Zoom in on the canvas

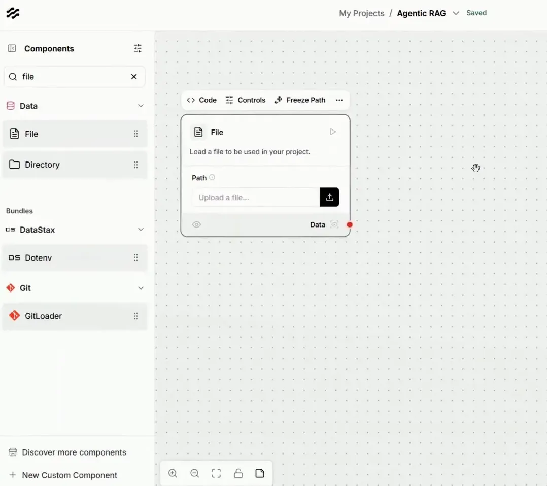[173, 473]
